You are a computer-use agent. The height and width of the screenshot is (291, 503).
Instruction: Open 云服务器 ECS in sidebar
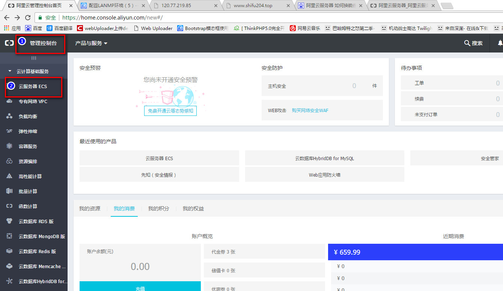[x=33, y=86]
